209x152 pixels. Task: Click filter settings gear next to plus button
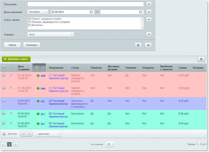pos(138,45)
